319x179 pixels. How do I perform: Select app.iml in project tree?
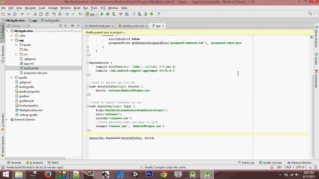click(x=28, y=64)
